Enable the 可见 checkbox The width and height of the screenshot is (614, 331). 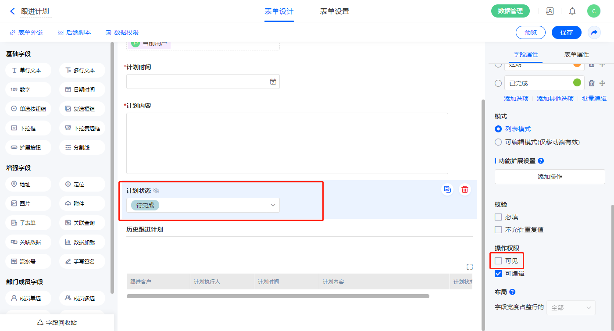pos(498,261)
